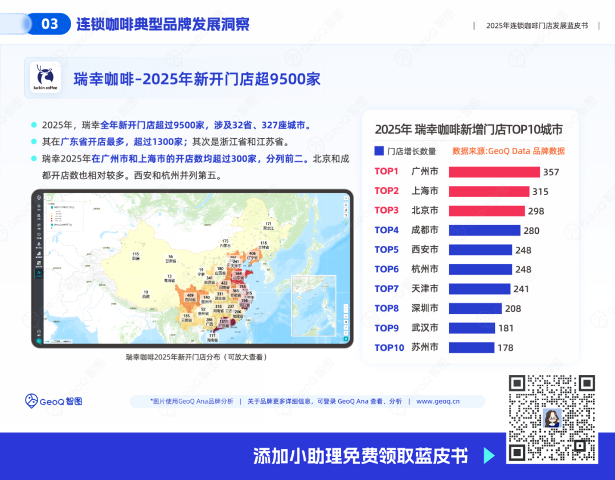
Task: Click the GeoQ logo atop the map sidebar
Action: pyautogui.click(x=39, y=198)
